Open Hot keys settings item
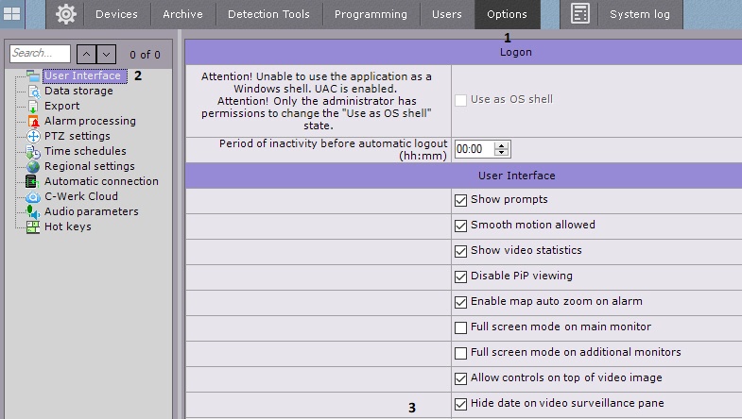Screen dimensions: 742x419 (67, 226)
